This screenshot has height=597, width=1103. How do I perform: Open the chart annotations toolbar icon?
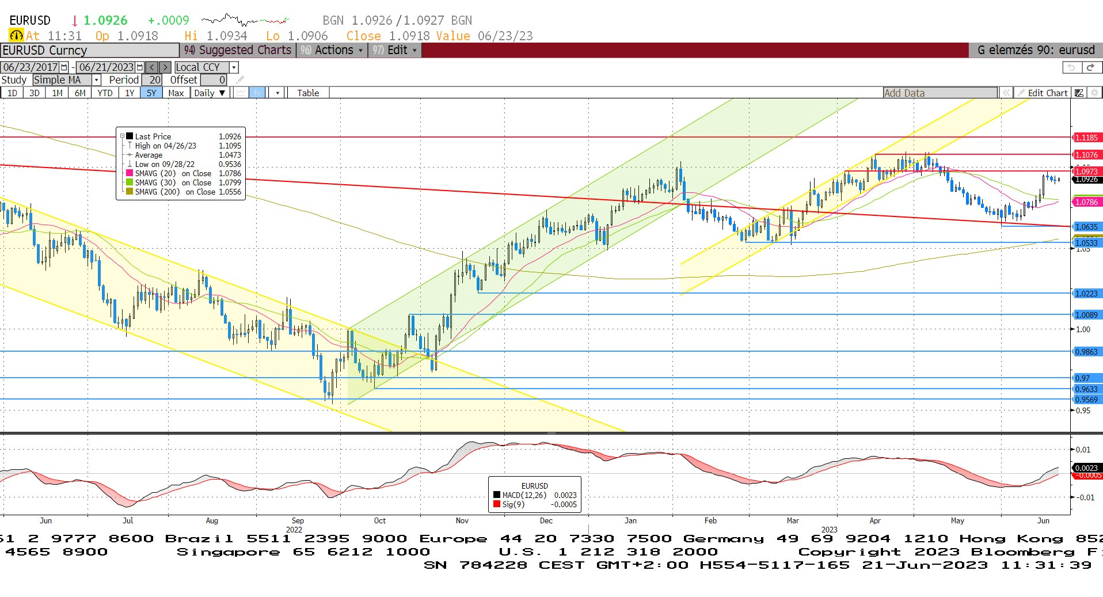click(x=1079, y=93)
